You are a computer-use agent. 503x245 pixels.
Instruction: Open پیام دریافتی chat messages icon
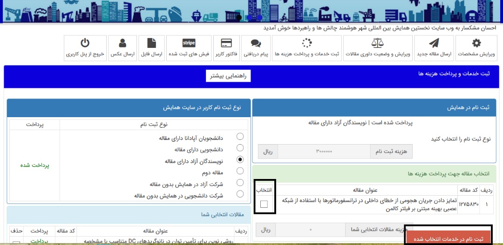[x=256, y=44]
